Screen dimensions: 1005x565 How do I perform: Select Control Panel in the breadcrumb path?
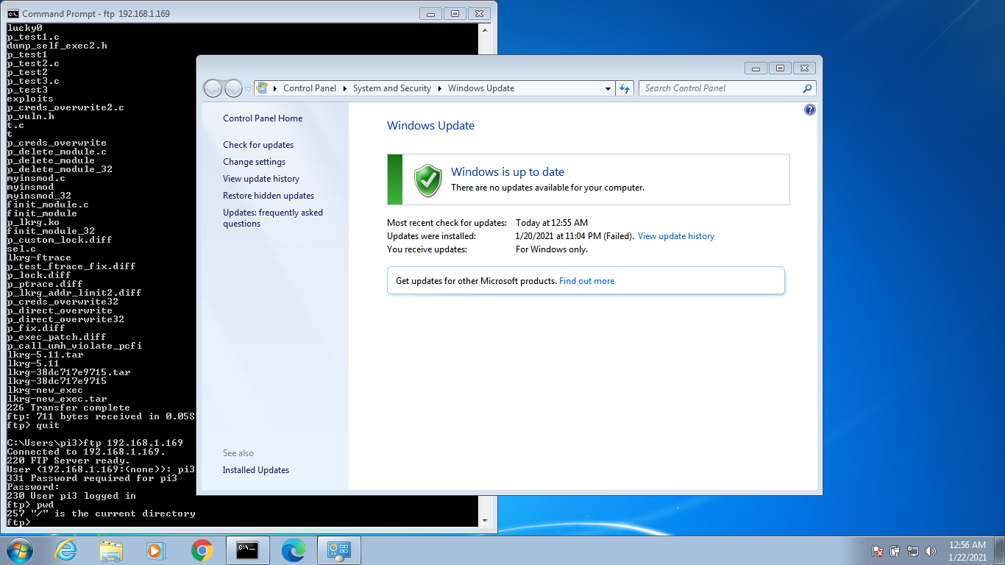tap(310, 88)
